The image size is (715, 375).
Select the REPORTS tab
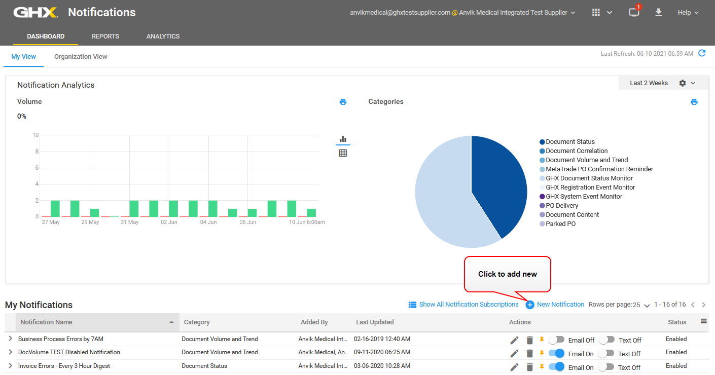tap(105, 36)
